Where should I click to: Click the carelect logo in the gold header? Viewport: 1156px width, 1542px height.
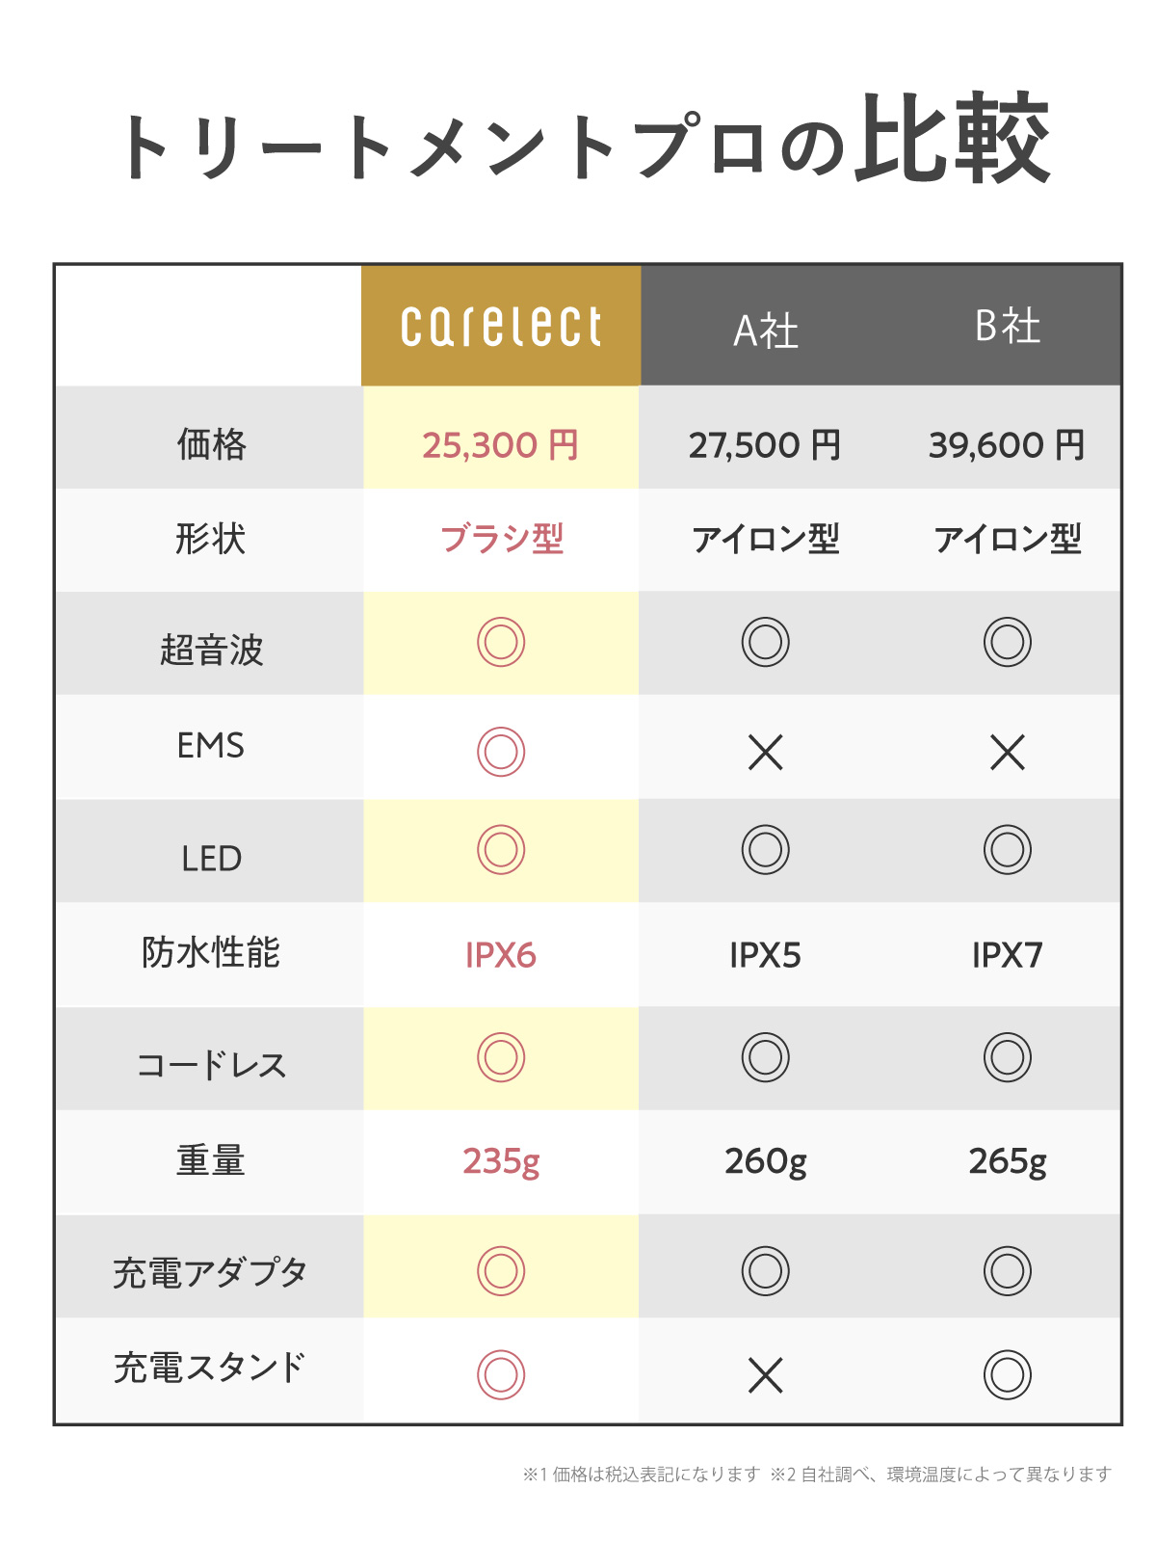pos(501,327)
